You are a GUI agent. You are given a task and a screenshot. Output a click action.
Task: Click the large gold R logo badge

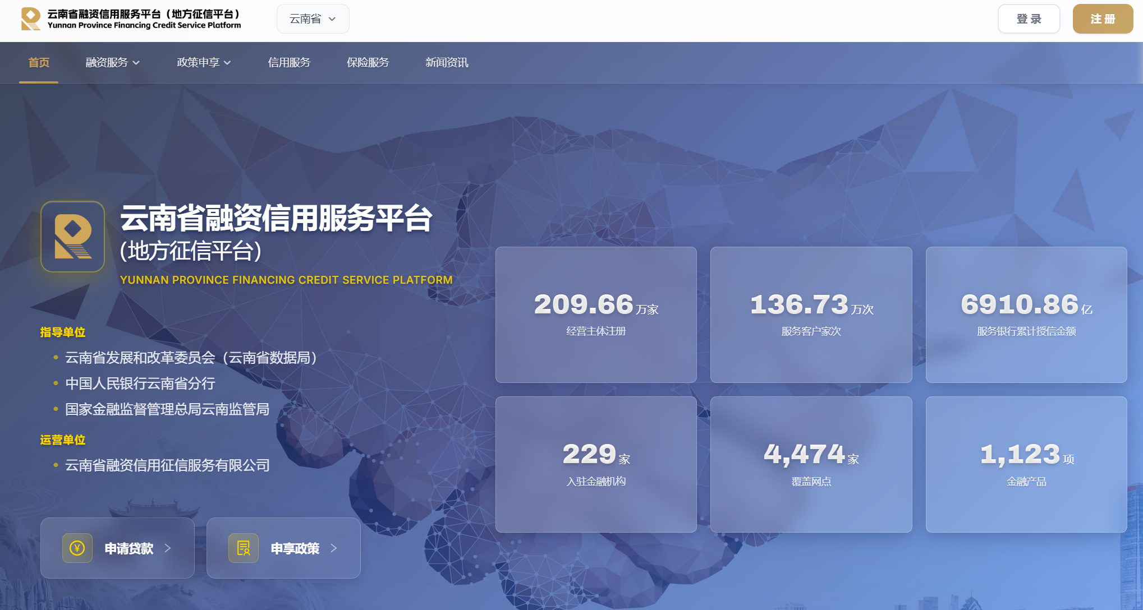[73, 237]
